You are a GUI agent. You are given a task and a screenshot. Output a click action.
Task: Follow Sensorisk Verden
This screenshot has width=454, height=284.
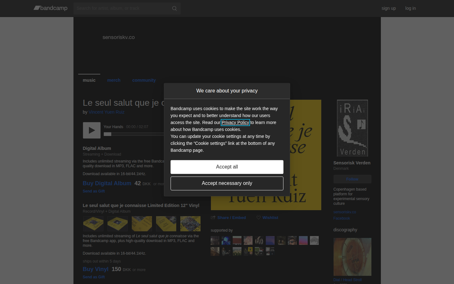click(x=352, y=179)
